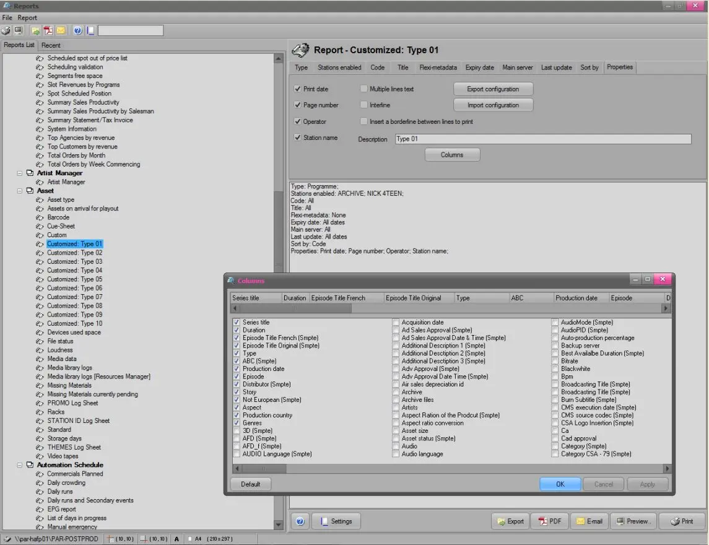Click into the Description text field
Viewport: 709px width, 545px height.
pos(542,139)
